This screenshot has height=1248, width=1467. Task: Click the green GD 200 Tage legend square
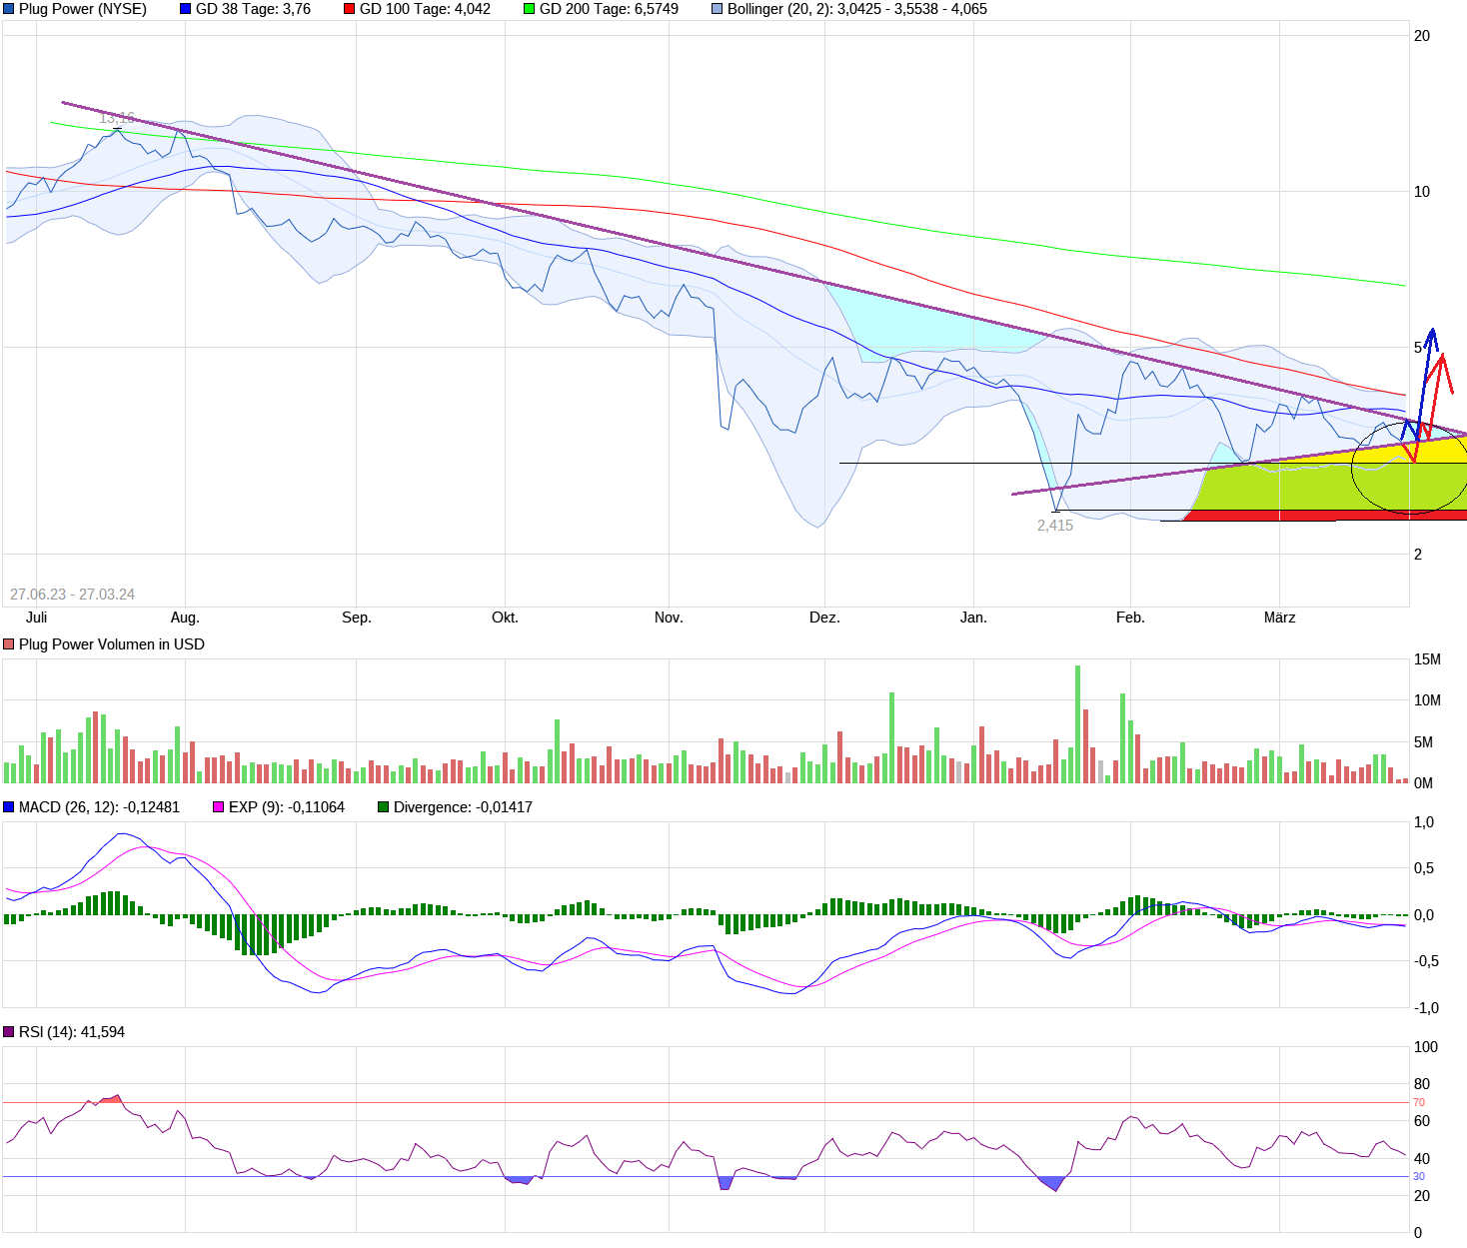point(529,9)
